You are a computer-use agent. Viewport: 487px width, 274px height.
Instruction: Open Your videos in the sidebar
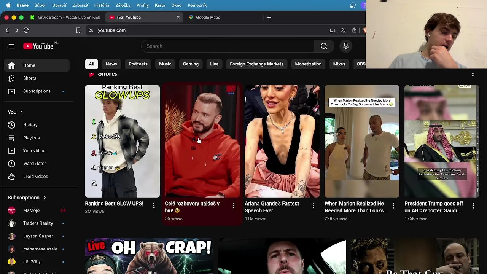tap(37, 151)
